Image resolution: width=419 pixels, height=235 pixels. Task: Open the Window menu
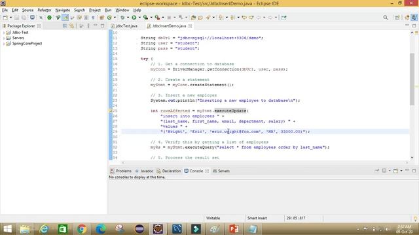click(x=122, y=10)
